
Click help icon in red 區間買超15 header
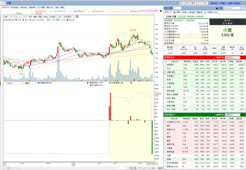[215, 57]
